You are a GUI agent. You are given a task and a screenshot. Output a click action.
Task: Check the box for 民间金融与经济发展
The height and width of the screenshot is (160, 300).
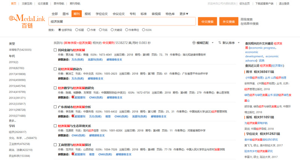coord(55,50)
